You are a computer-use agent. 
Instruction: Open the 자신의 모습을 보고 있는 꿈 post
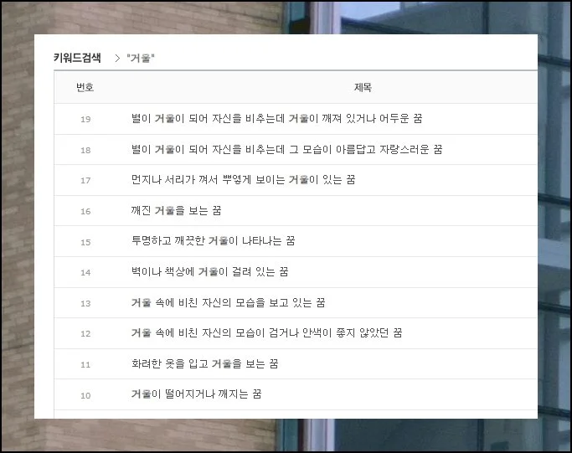point(228,302)
